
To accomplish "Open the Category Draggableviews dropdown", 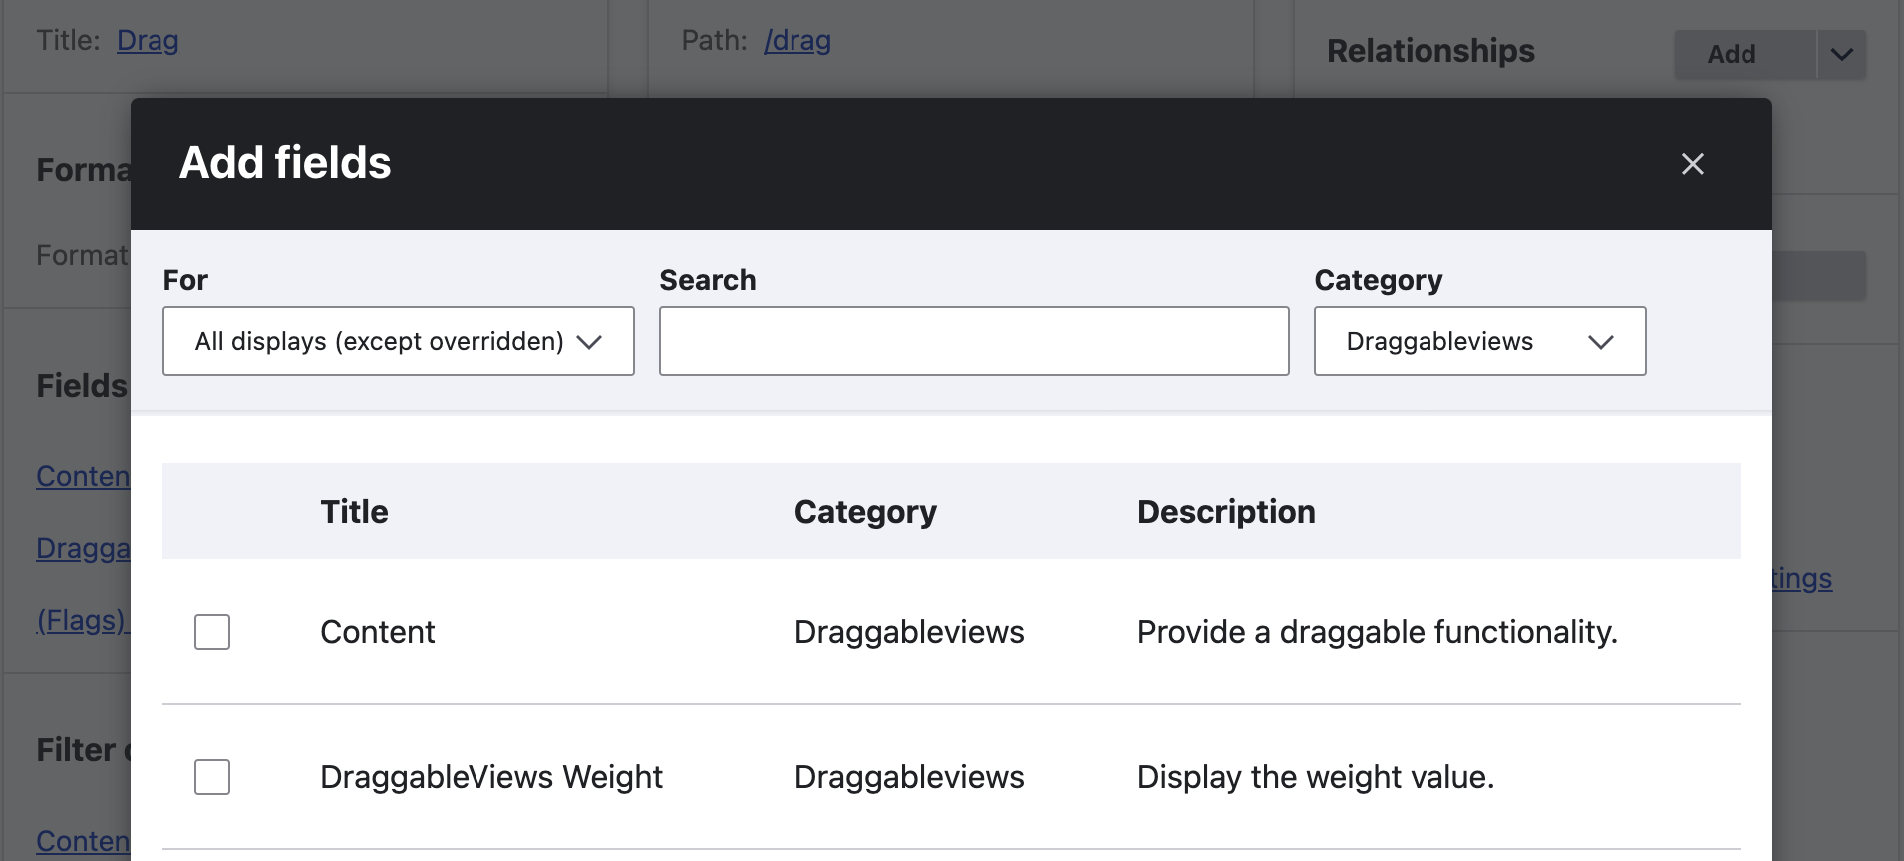I will pyautogui.click(x=1479, y=341).
